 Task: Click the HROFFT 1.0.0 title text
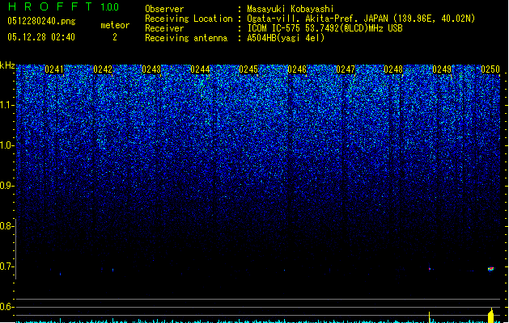[63, 6]
